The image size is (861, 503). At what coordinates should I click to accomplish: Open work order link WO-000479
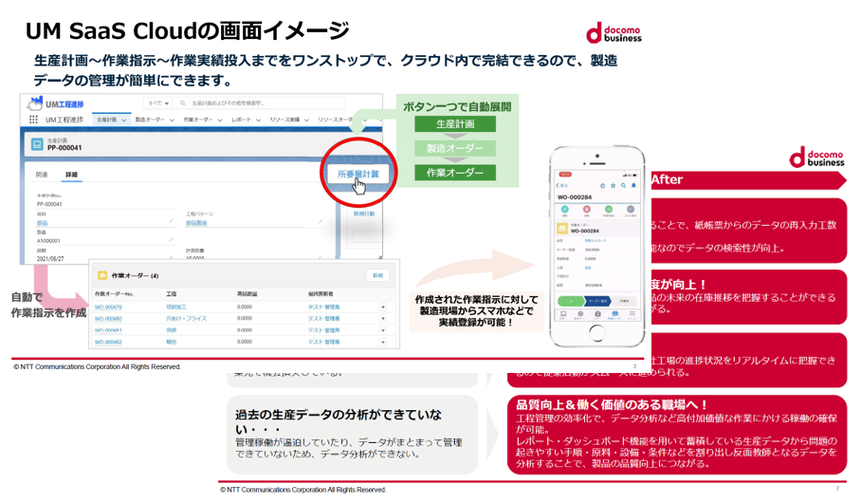(108, 307)
